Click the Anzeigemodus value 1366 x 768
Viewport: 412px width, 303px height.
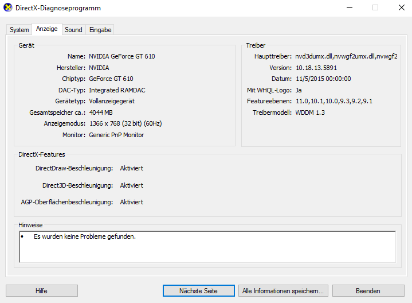(126, 123)
